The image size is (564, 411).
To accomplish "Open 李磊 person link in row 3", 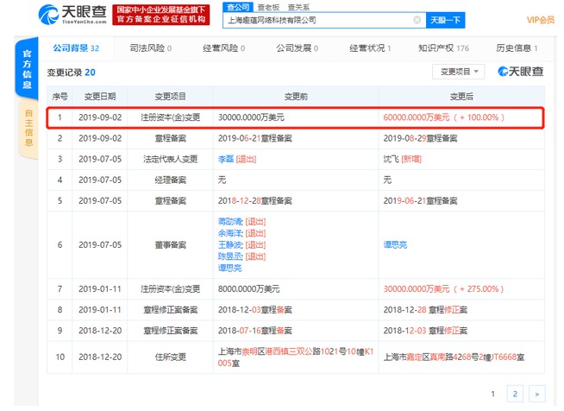I will coord(226,159).
